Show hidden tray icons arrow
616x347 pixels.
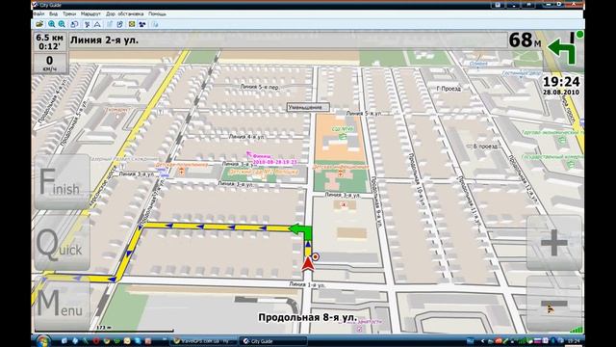coord(483,341)
